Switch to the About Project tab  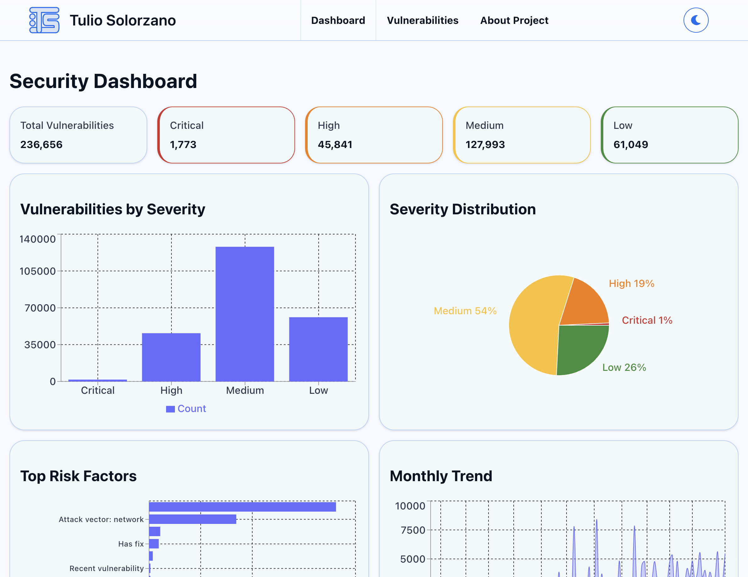[x=514, y=20]
